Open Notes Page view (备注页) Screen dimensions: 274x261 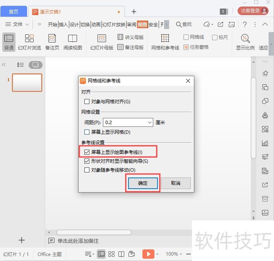52,42
